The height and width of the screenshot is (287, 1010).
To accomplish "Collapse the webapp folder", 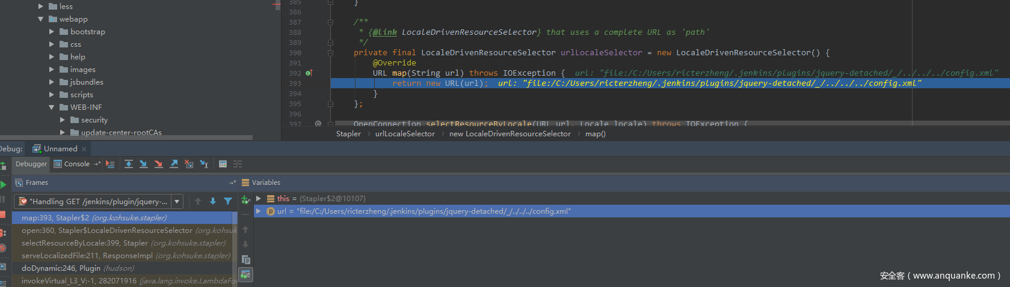I will [41, 19].
